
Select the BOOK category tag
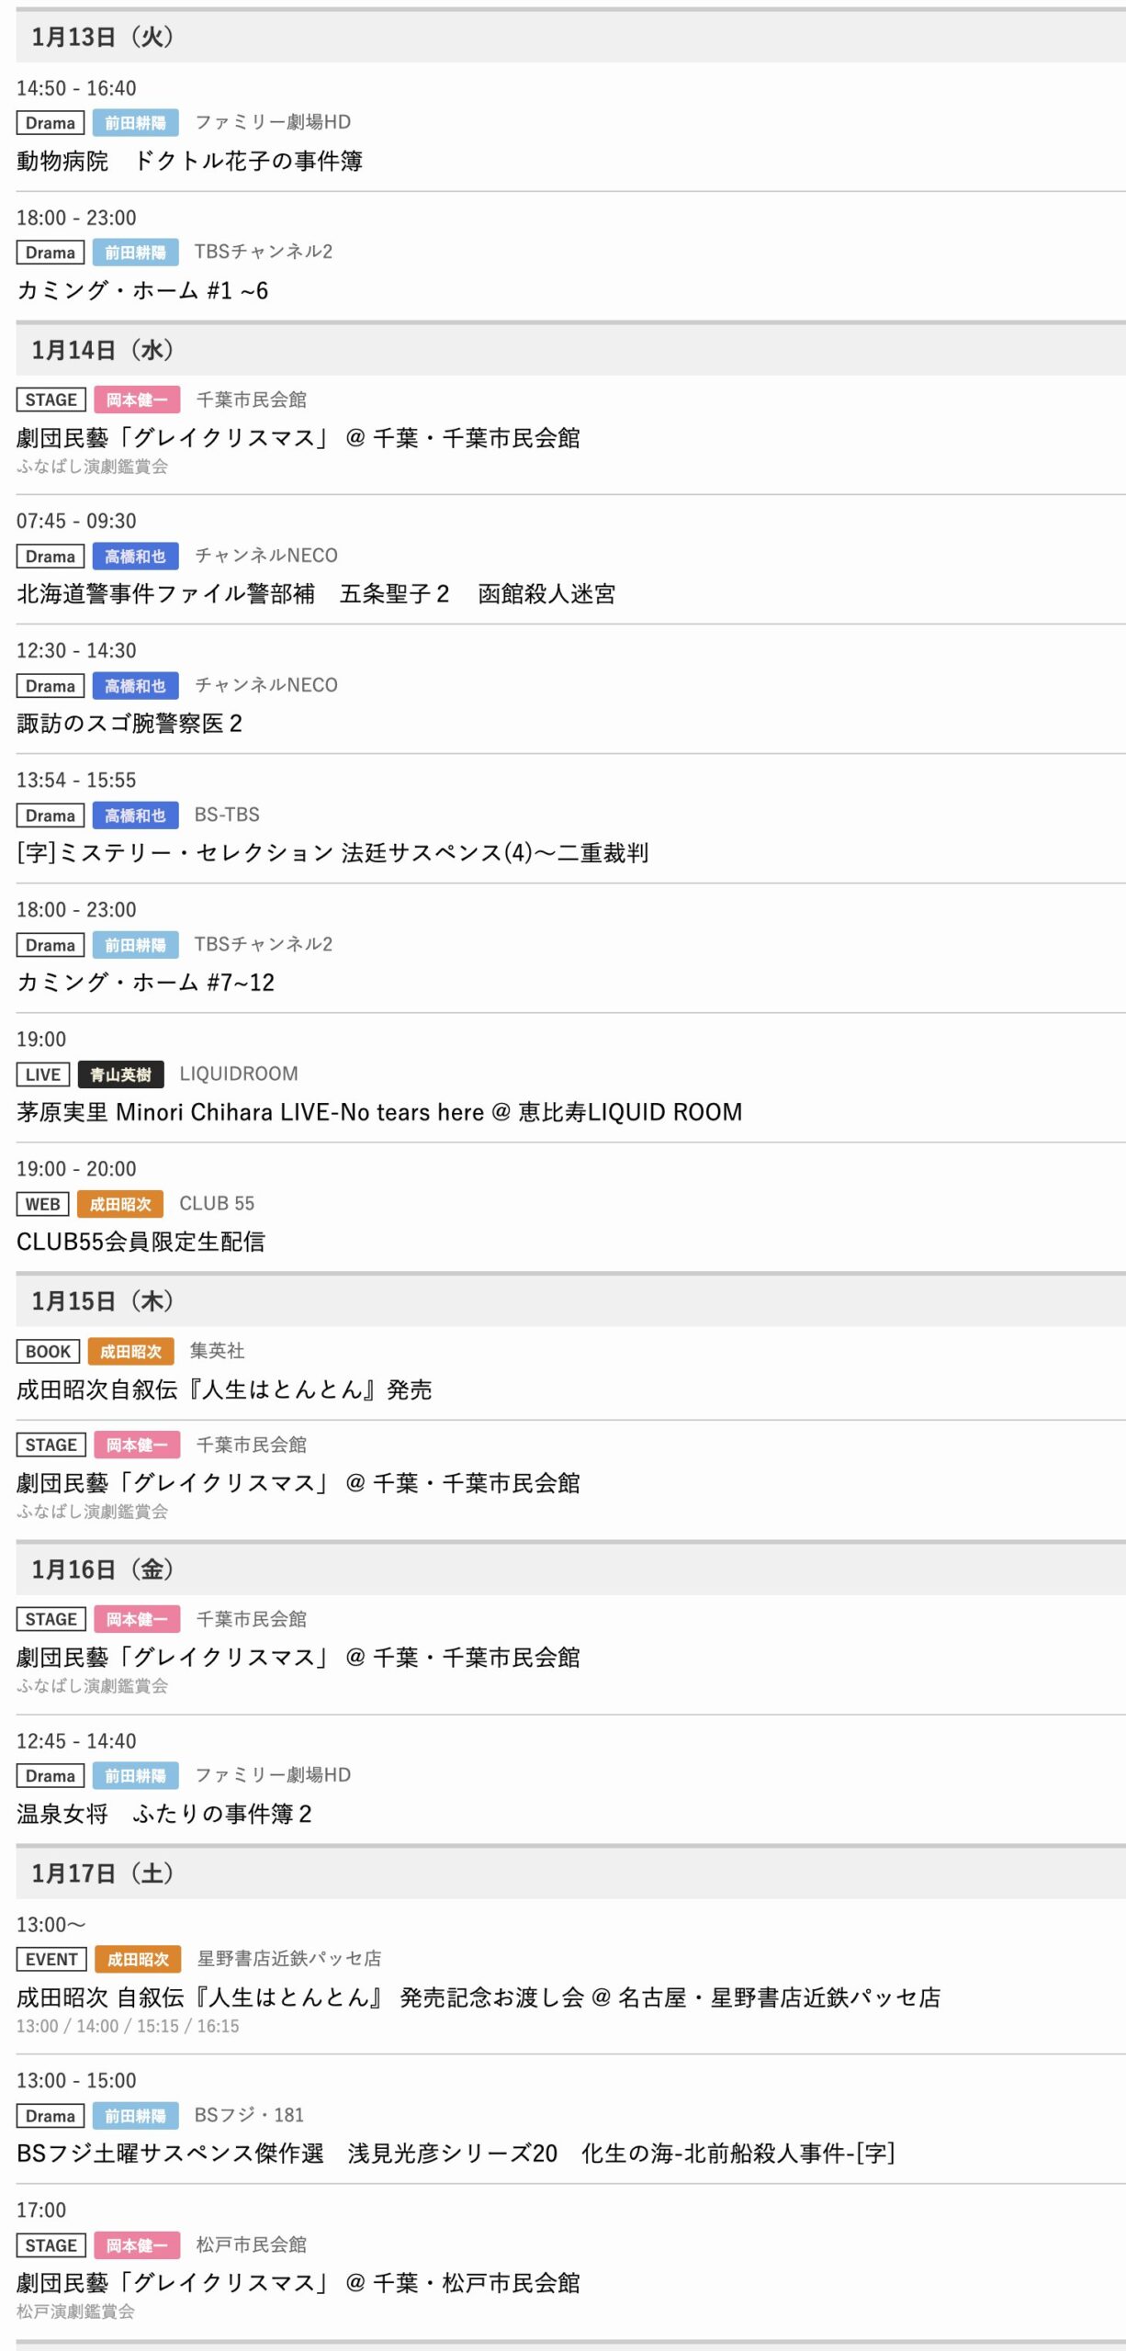48,1352
